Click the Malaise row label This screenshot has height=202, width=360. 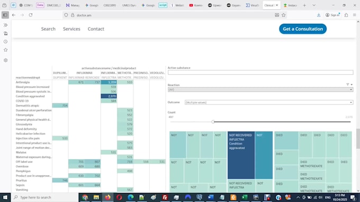[21, 152]
